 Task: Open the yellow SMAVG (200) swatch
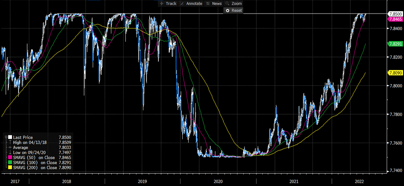(x=10, y=167)
